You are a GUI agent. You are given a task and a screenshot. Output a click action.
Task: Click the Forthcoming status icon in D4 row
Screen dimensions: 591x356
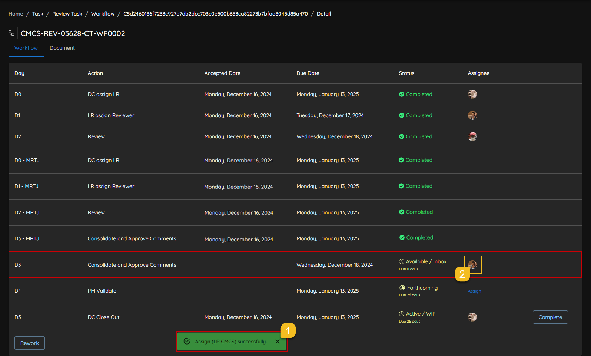pyautogui.click(x=402, y=288)
